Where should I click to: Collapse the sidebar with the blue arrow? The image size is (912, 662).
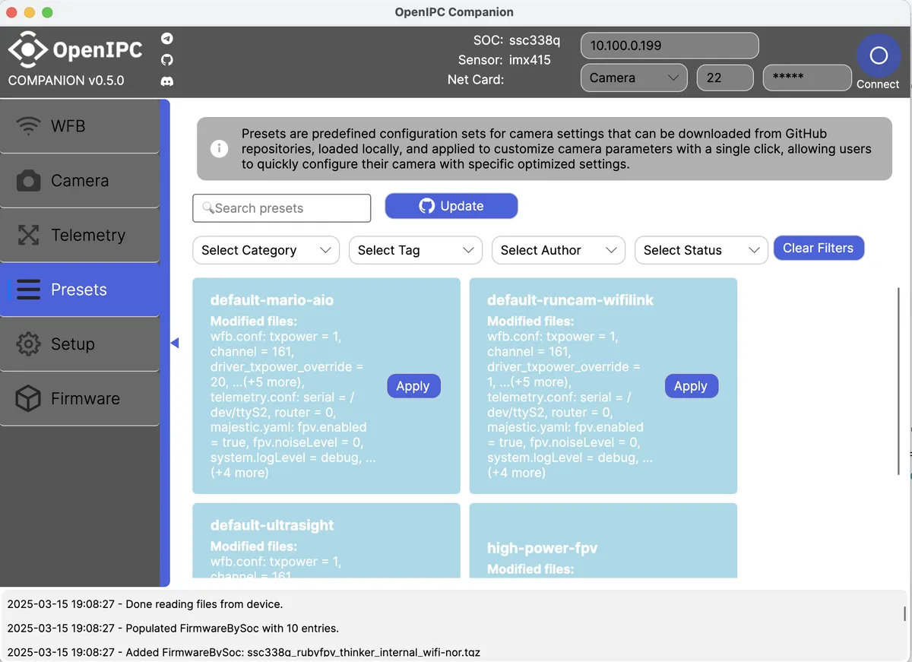175,344
